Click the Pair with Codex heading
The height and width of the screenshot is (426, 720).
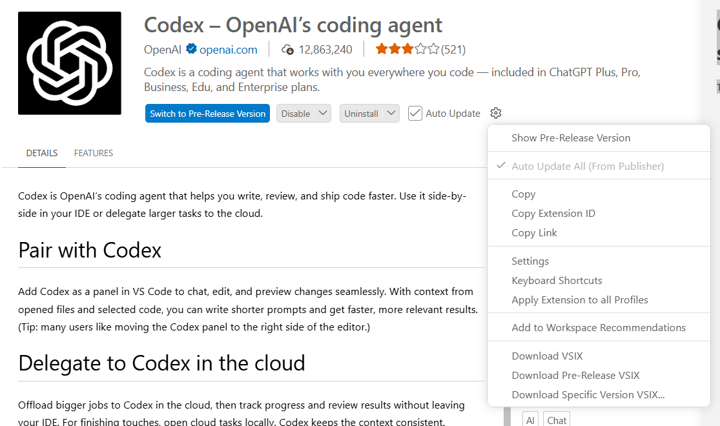(x=90, y=250)
